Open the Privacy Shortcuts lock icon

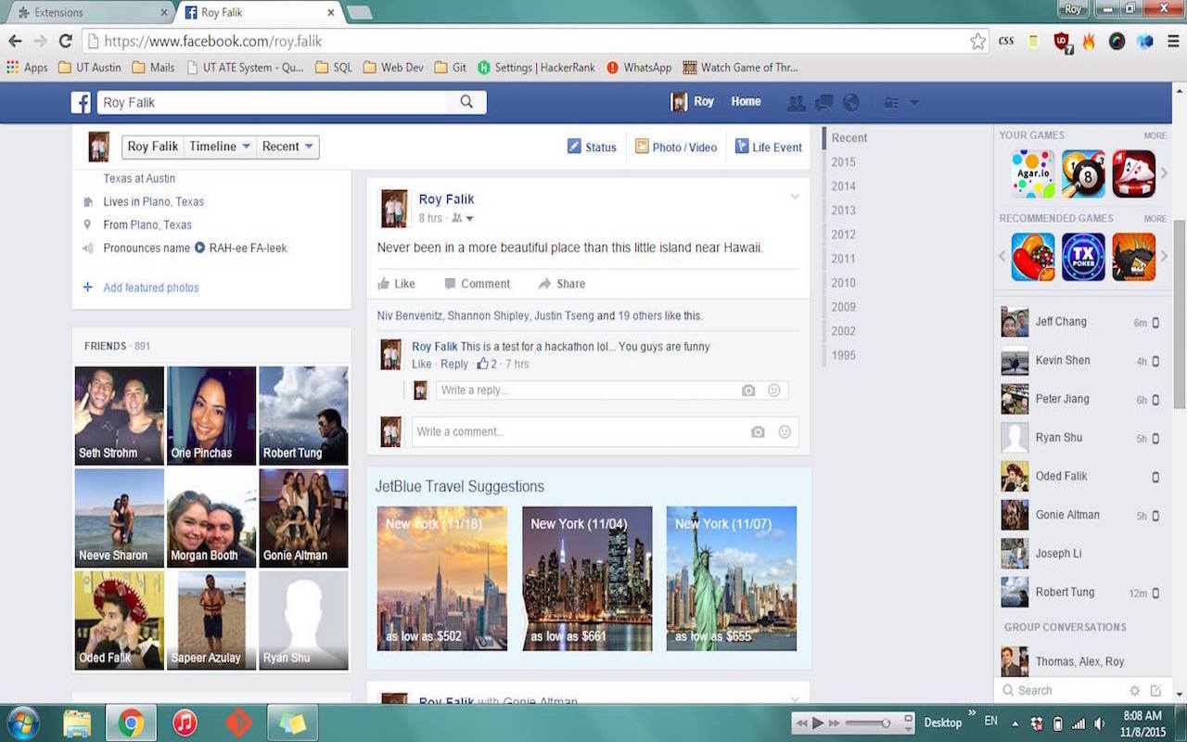pos(891,103)
